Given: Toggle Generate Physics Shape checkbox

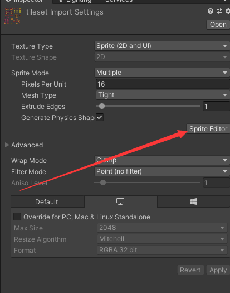Looking at the screenshot, I should [100, 118].
